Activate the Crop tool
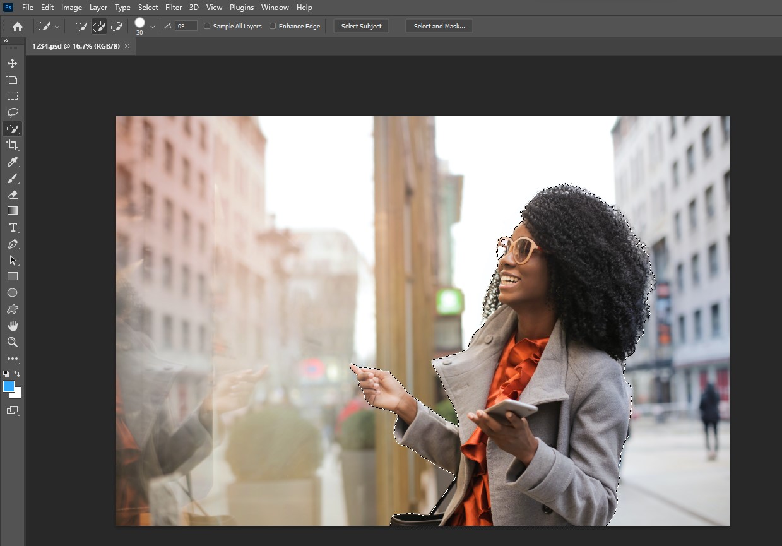 click(12, 145)
